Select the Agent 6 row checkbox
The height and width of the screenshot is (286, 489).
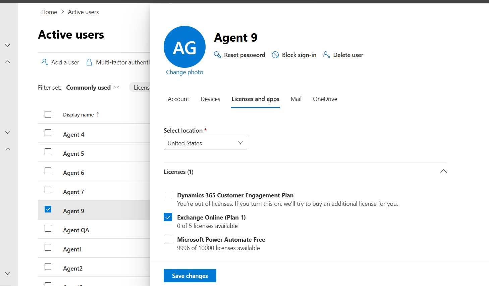click(48, 171)
